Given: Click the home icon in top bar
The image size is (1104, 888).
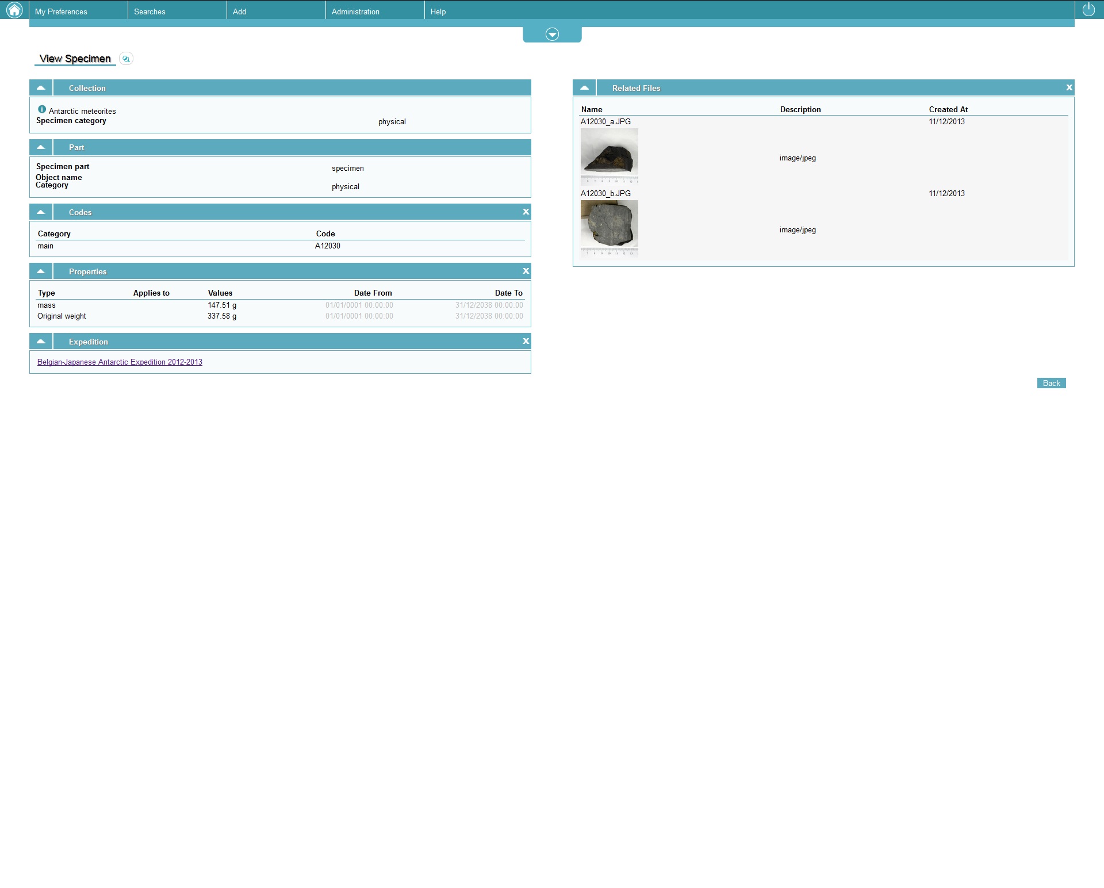Looking at the screenshot, I should (14, 10).
